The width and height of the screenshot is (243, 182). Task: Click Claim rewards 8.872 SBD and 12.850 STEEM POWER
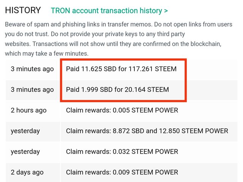click(x=147, y=131)
